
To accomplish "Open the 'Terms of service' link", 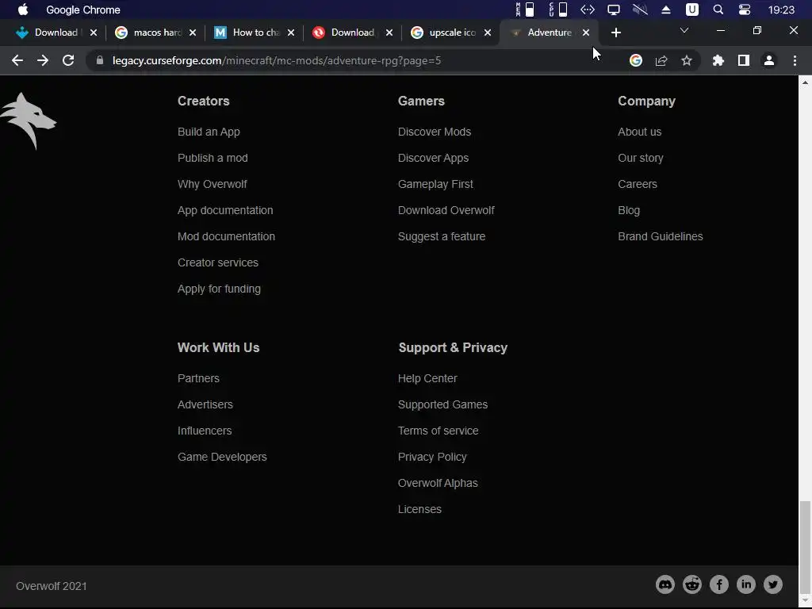I will [438, 431].
